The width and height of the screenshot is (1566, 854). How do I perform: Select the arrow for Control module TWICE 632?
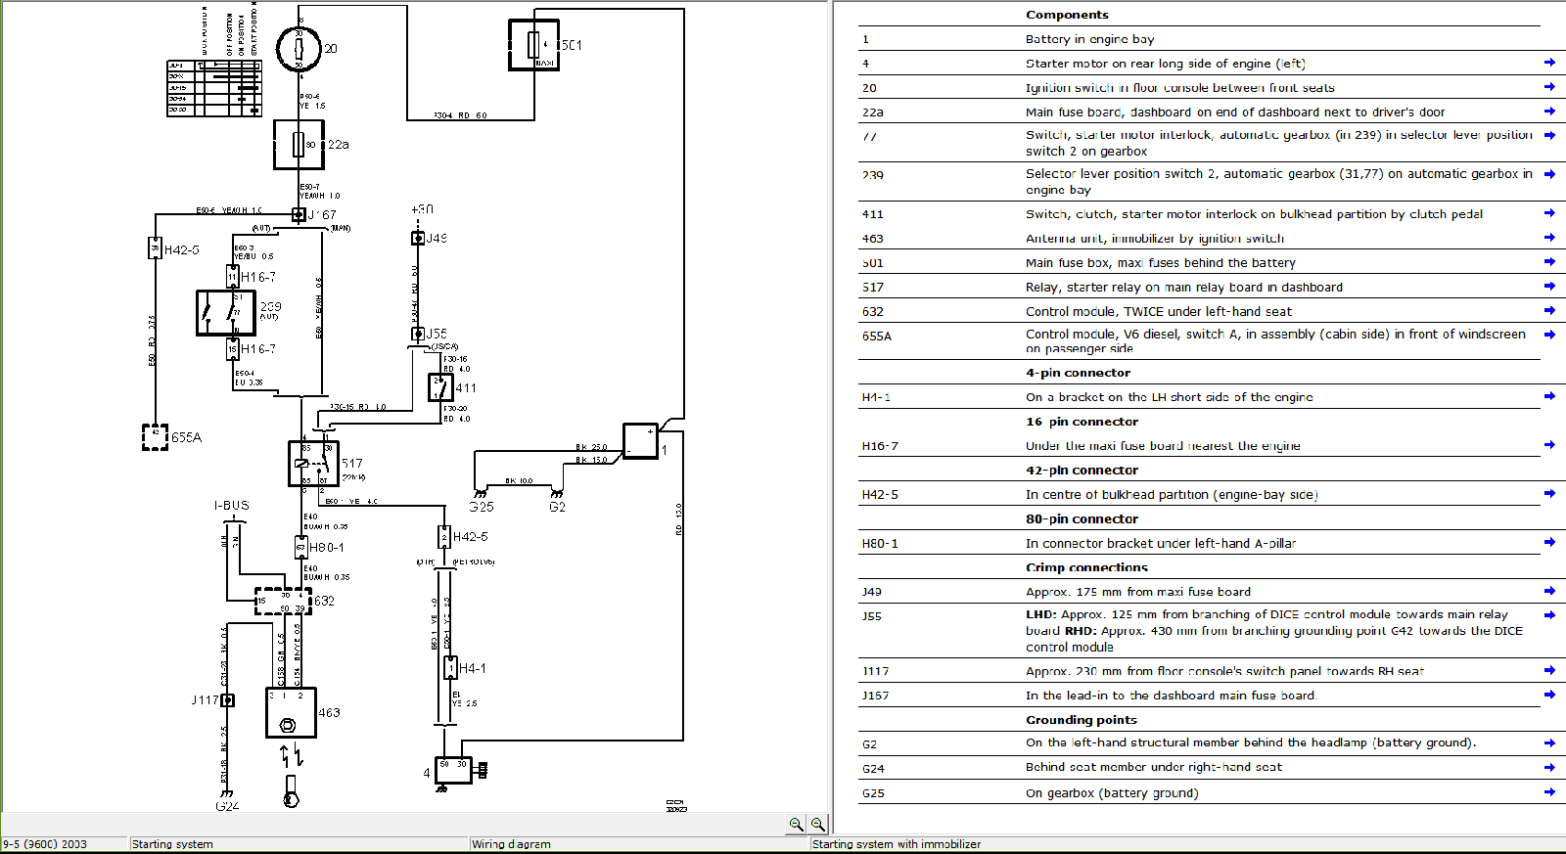1549,311
